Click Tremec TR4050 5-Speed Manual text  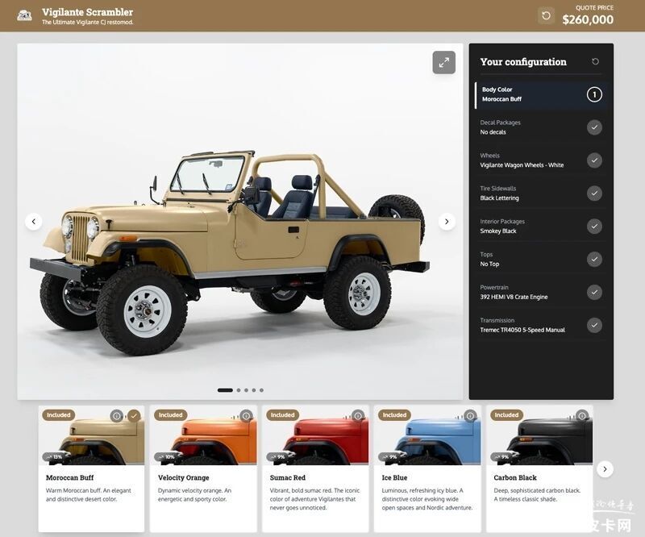(x=522, y=330)
